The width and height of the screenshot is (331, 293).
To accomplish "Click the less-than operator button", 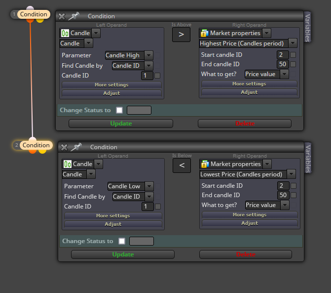I will 182,166.
